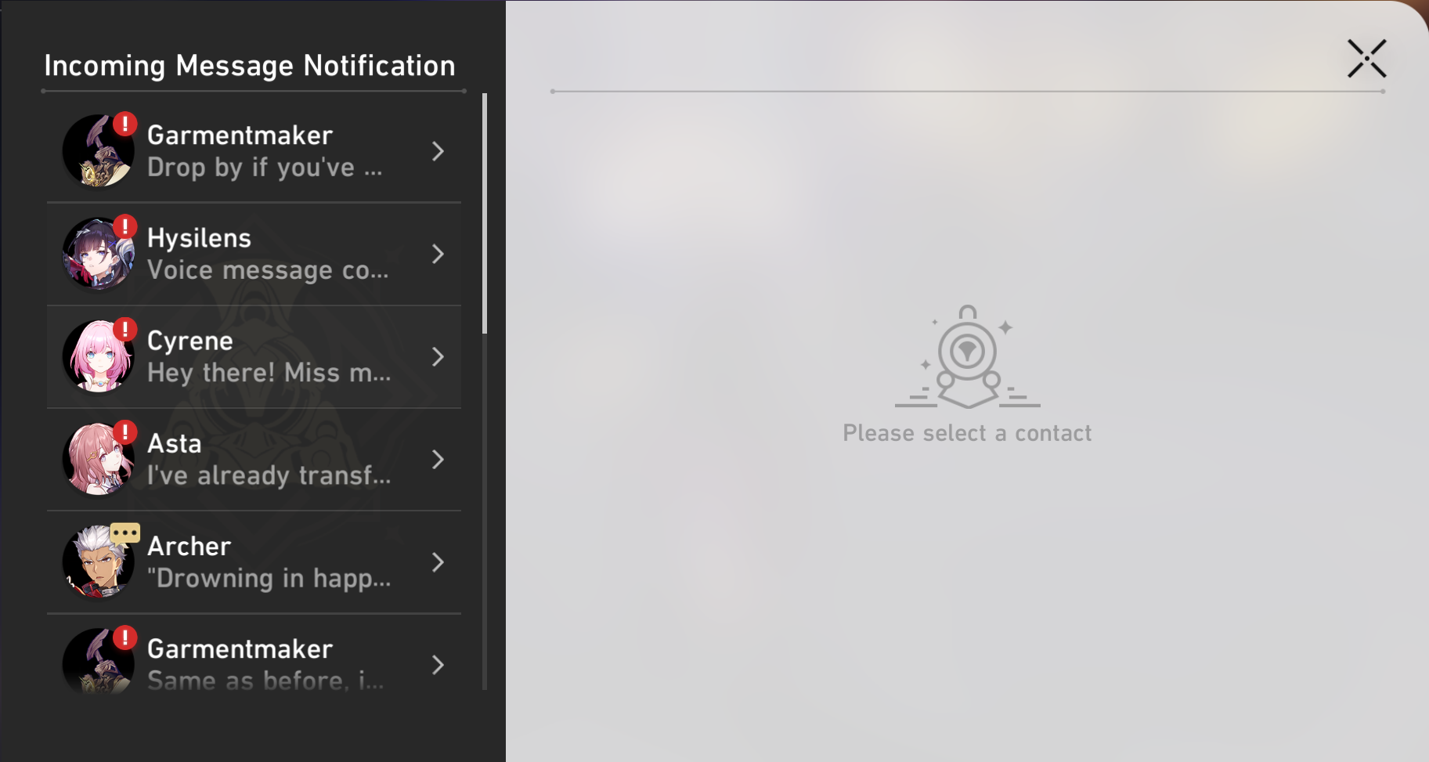Open the "Hey there! Miss m..." preview
The width and height of the screenshot is (1429, 762).
click(269, 373)
